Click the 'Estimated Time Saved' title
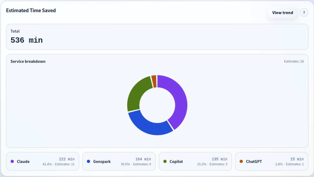 (31, 10)
